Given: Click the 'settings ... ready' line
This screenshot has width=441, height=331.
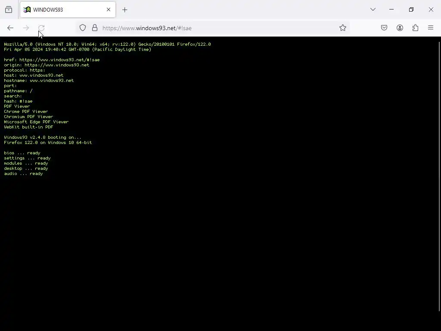Looking at the screenshot, I should (27, 158).
